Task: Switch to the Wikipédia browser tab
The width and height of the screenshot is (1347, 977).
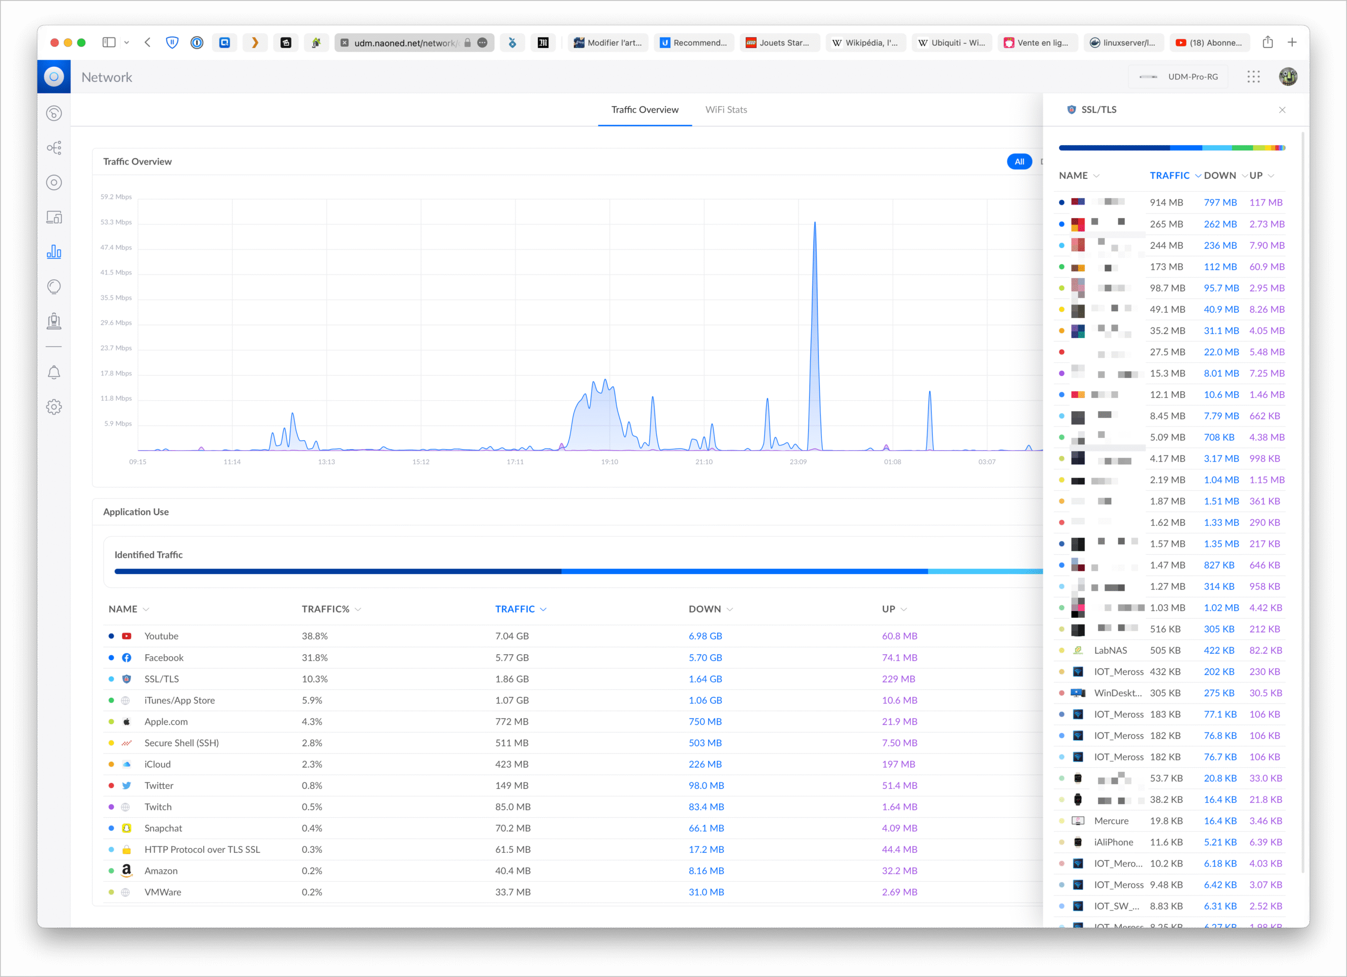Action: (867, 43)
